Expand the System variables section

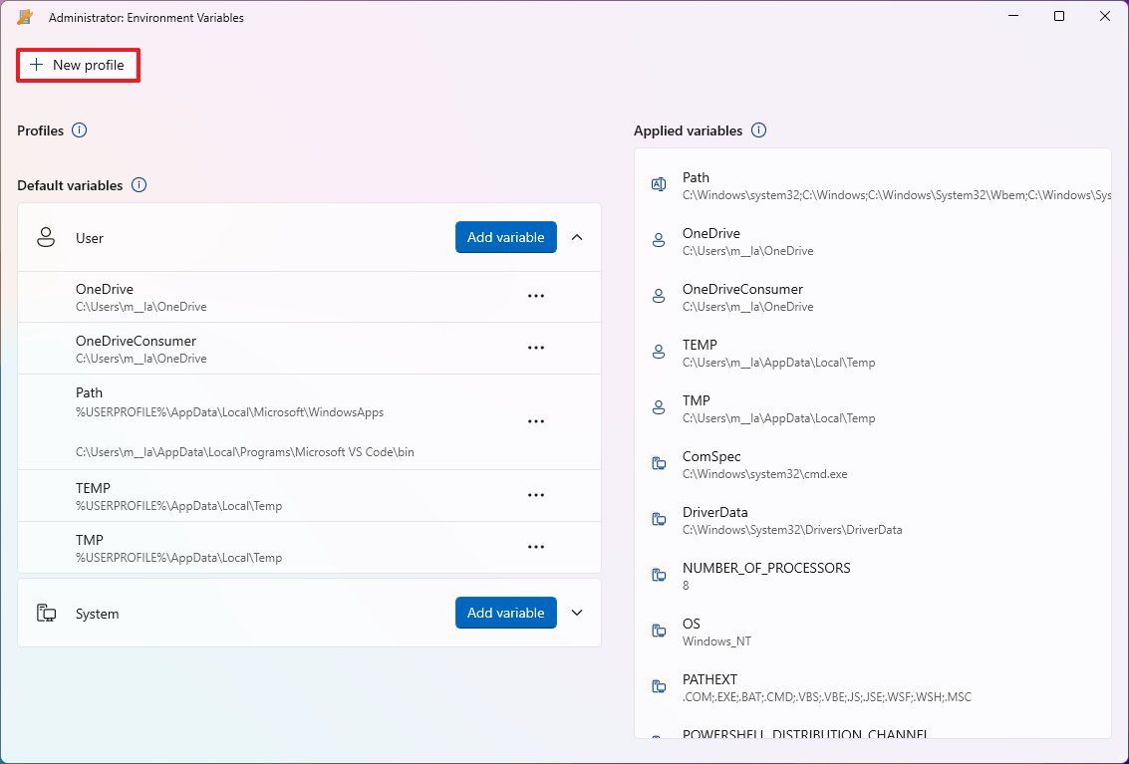click(576, 613)
